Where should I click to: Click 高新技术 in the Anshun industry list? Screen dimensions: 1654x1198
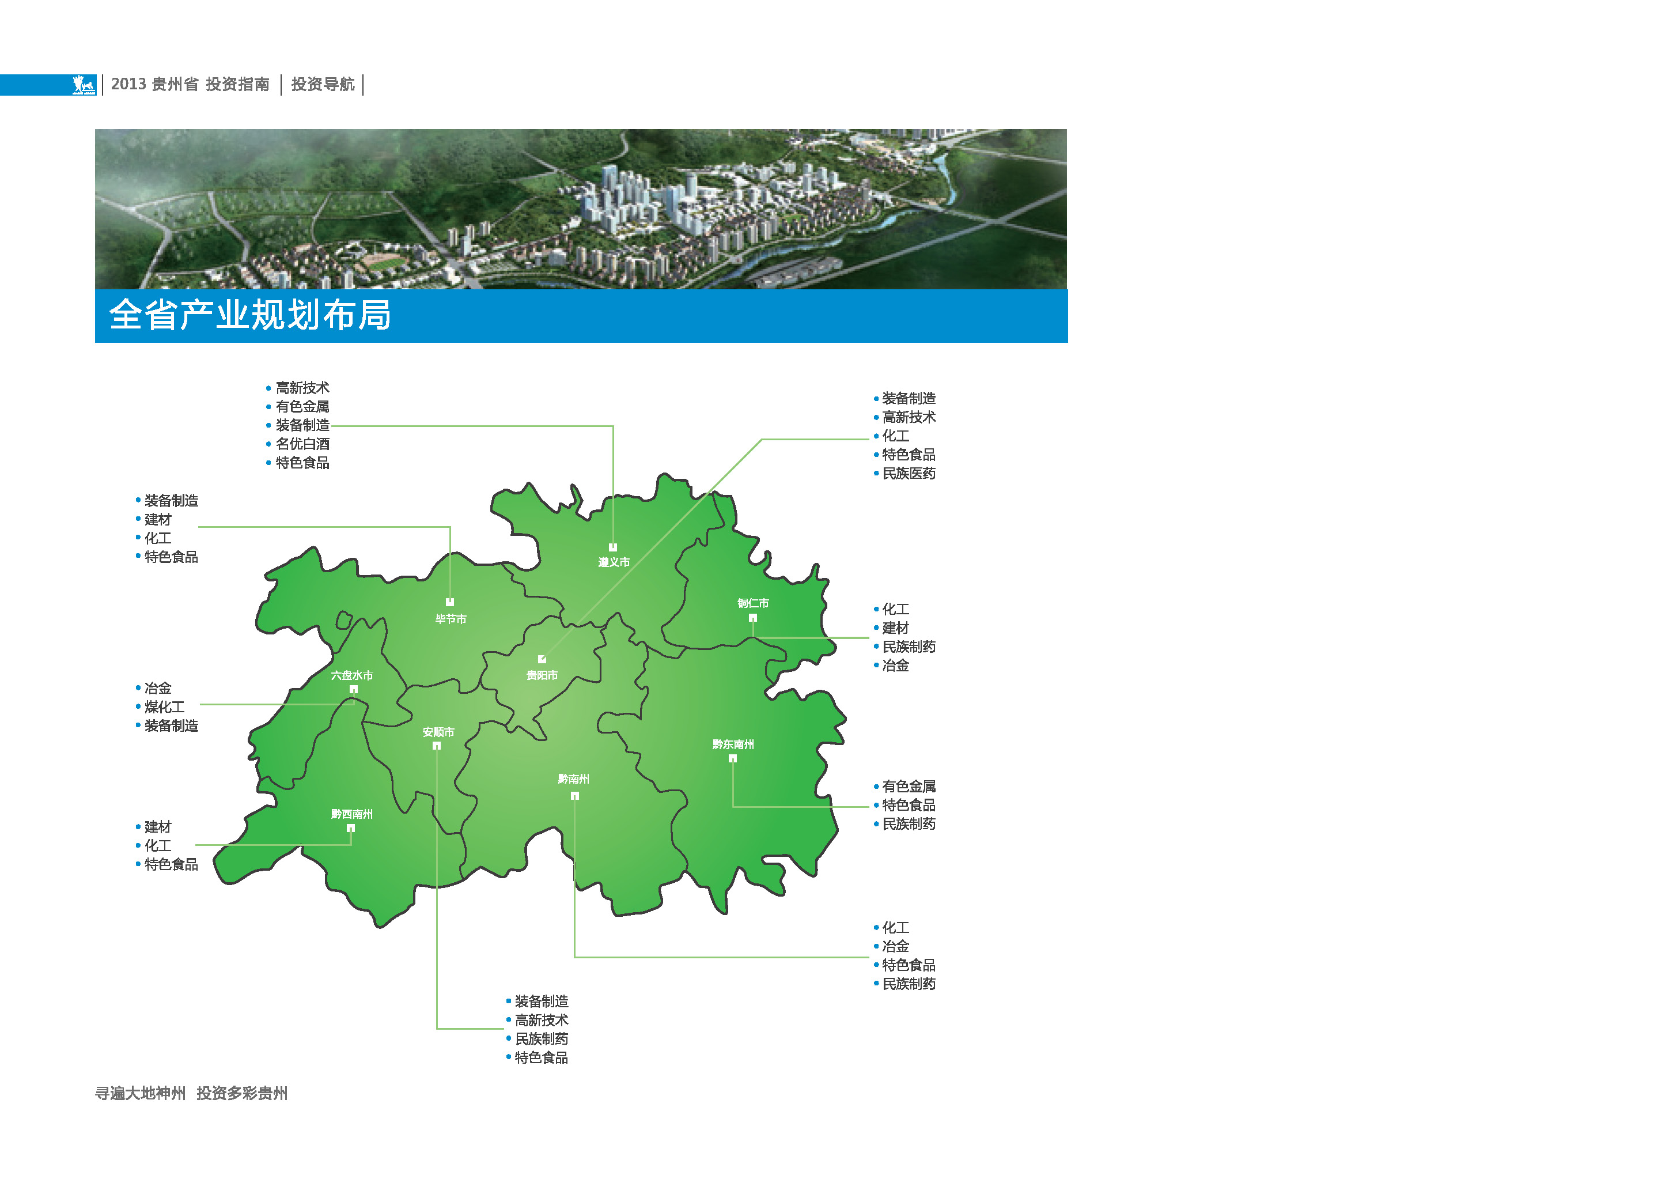click(541, 1020)
